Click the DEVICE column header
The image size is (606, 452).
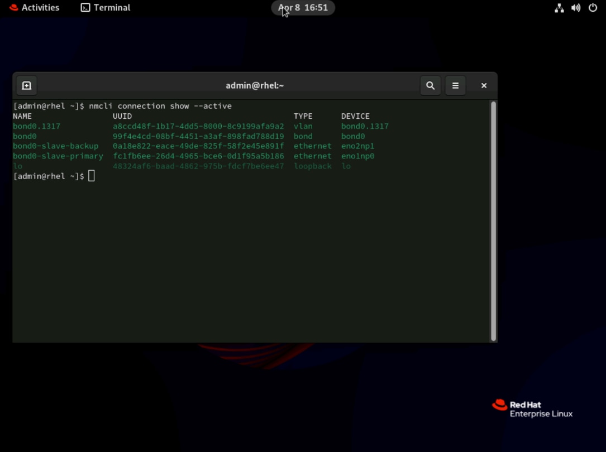[355, 116]
